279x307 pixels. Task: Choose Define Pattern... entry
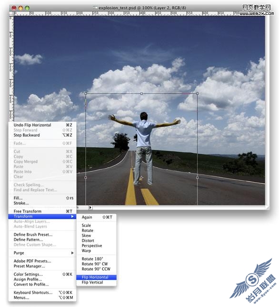pyautogui.click(x=42, y=240)
